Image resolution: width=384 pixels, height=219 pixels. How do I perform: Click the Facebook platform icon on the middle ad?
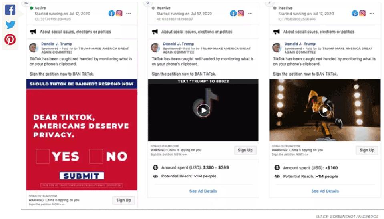[233, 13]
